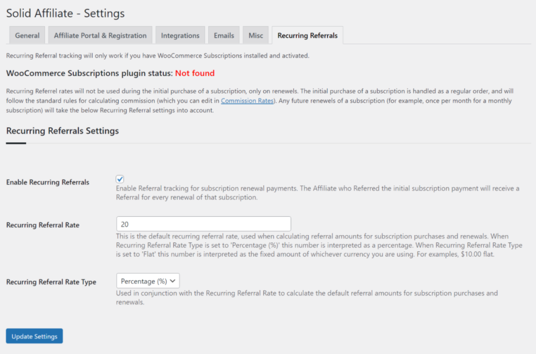Toggle the Enable Recurring Referrals checkbox

[x=120, y=179]
